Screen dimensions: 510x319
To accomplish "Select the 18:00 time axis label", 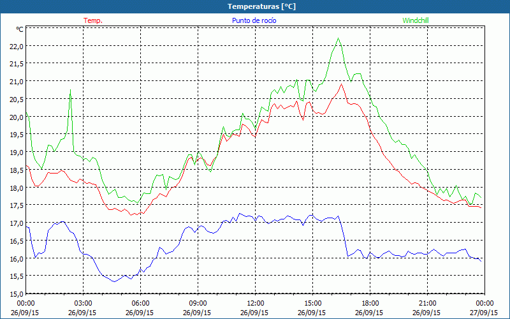I will (370, 303).
